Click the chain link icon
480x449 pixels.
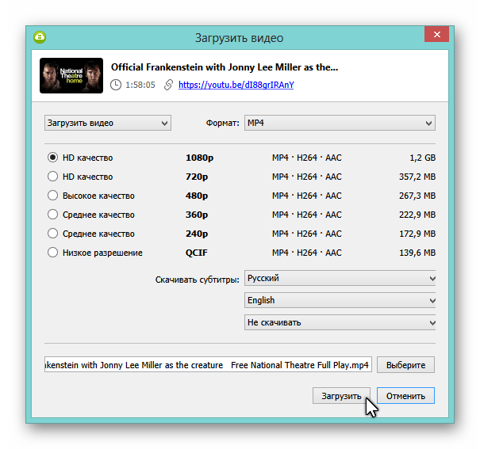[168, 85]
